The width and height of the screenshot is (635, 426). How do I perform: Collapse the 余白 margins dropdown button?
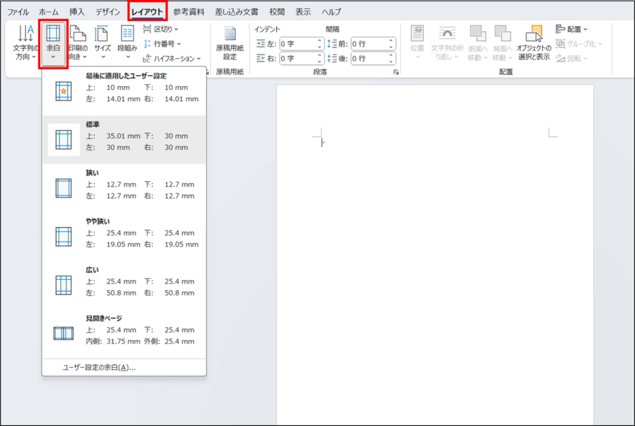click(x=53, y=43)
